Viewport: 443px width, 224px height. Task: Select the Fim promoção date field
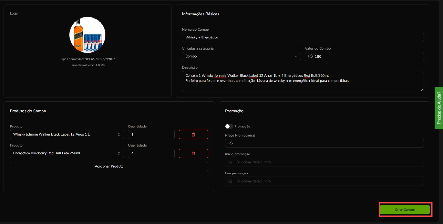(324, 181)
